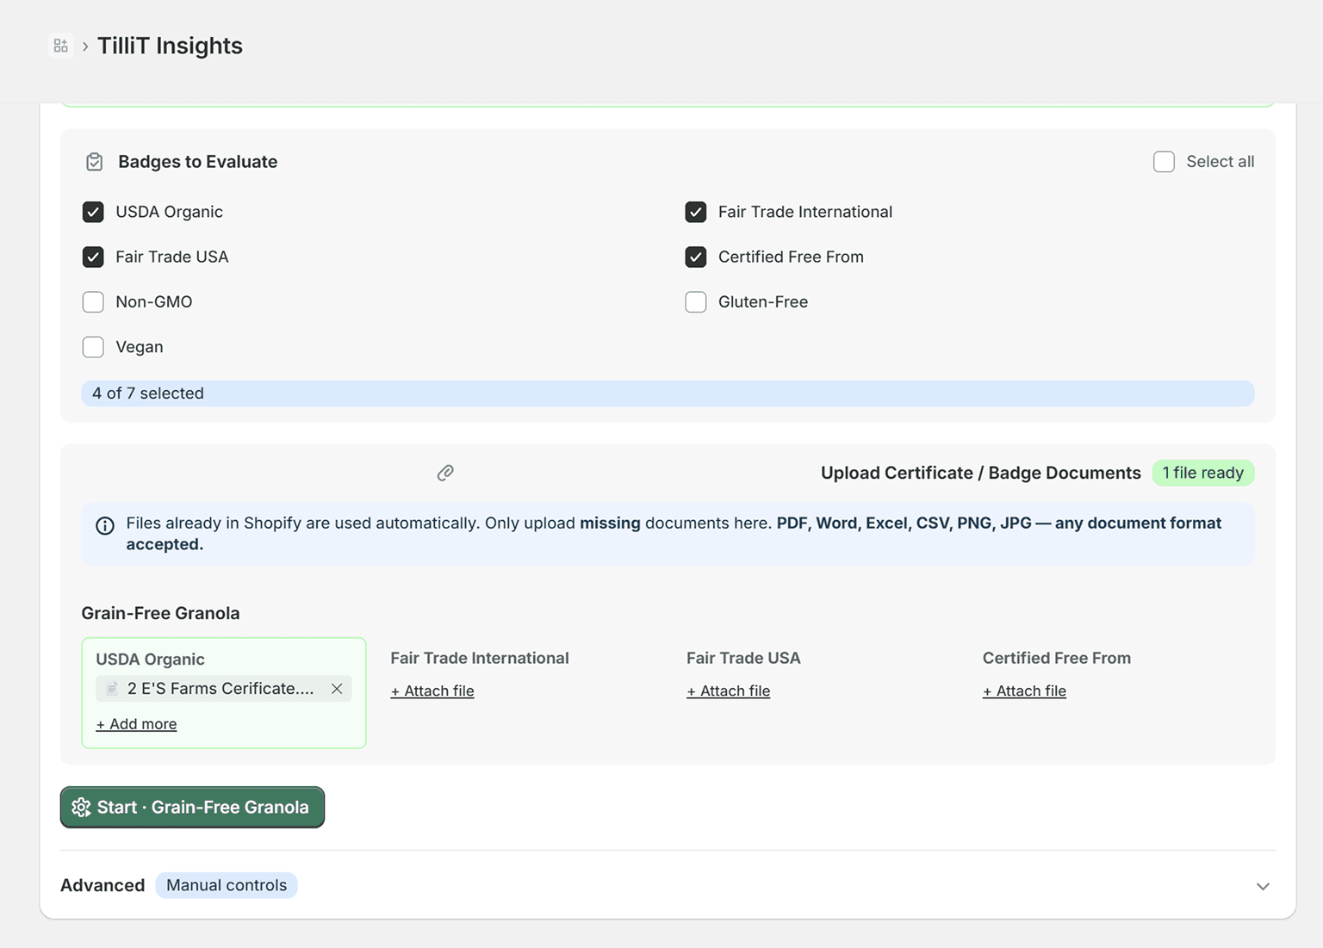The width and height of the screenshot is (1323, 948).
Task: Click the apps grid icon in breadcrumb
Action: [x=60, y=46]
